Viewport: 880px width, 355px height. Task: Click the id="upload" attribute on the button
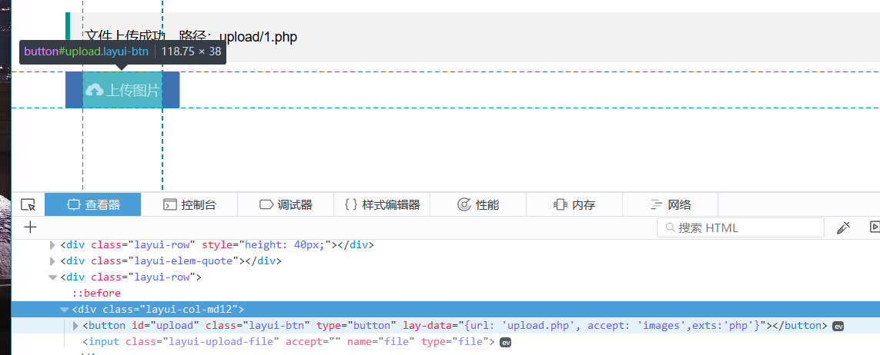click(166, 326)
